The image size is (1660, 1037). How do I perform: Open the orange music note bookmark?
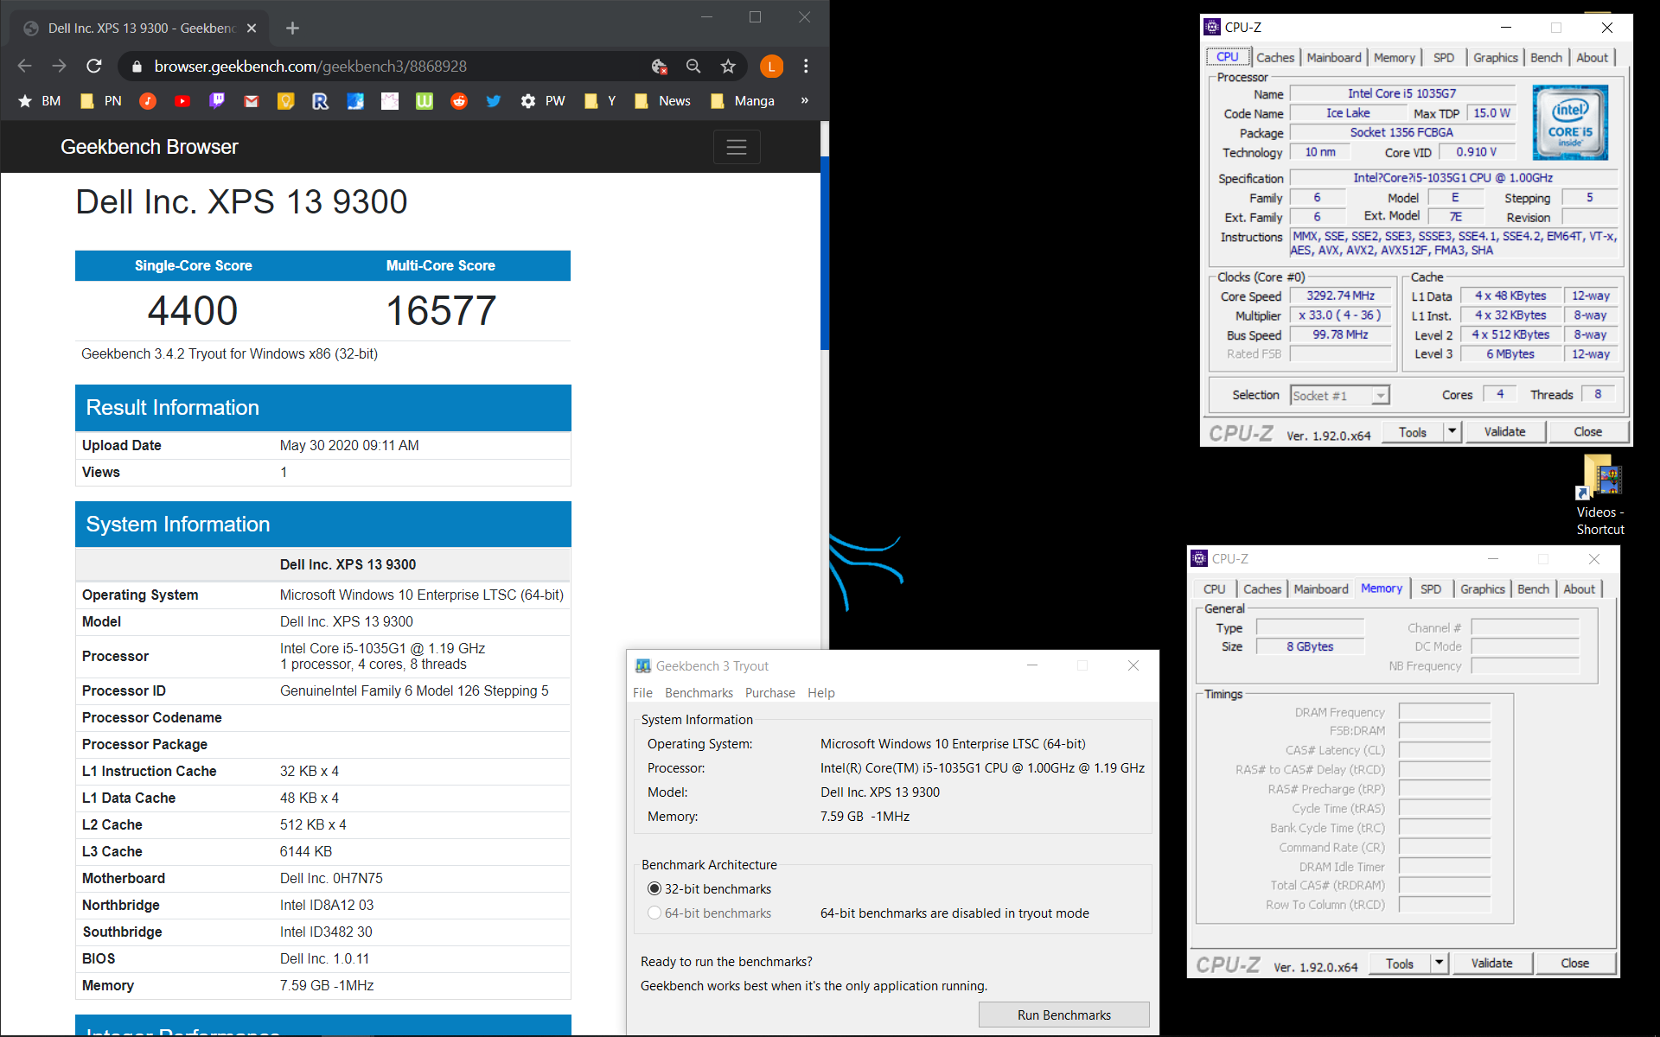pyautogui.click(x=148, y=101)
